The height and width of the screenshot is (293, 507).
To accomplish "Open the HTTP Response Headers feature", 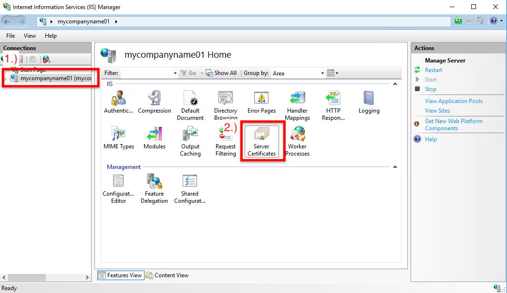I will coord(333,105).
